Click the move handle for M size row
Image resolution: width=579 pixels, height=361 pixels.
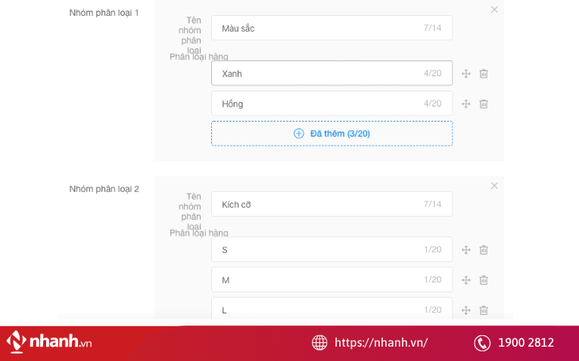click(466, 280)
